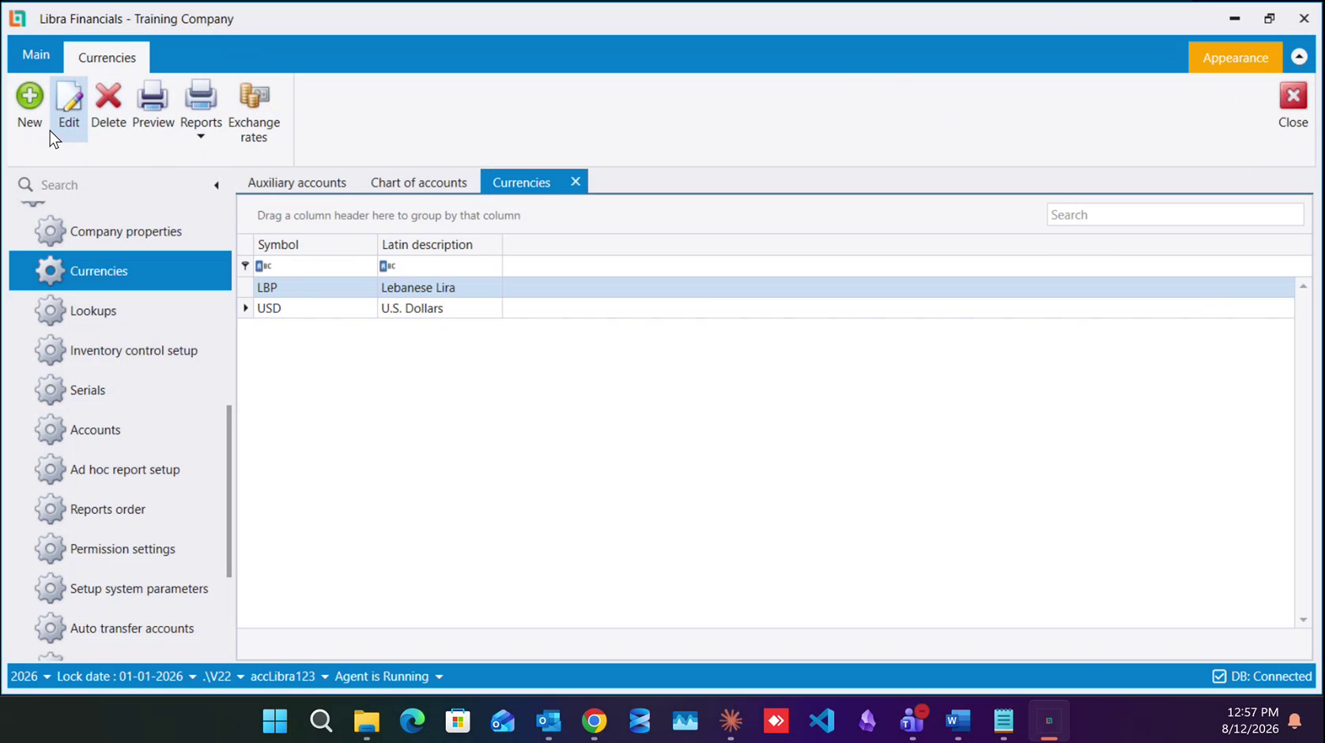Click the filter row funnel icon
The image size is (1325, 743).
(245, 266)
